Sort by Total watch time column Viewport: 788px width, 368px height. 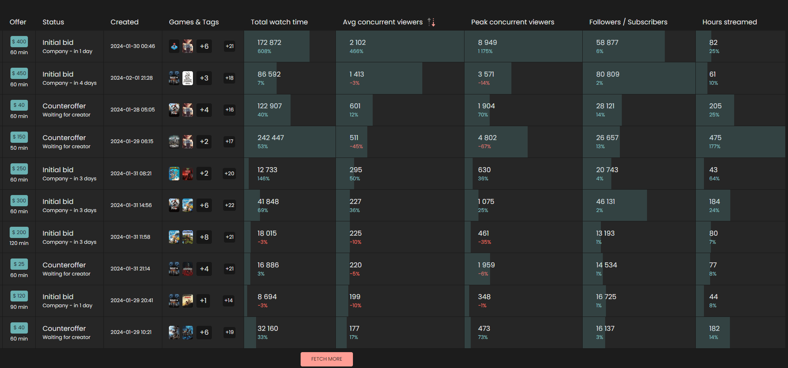[279, 22]
